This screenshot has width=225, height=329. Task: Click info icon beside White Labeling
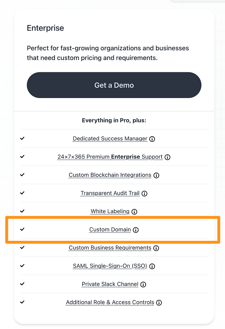coord(134,212)
